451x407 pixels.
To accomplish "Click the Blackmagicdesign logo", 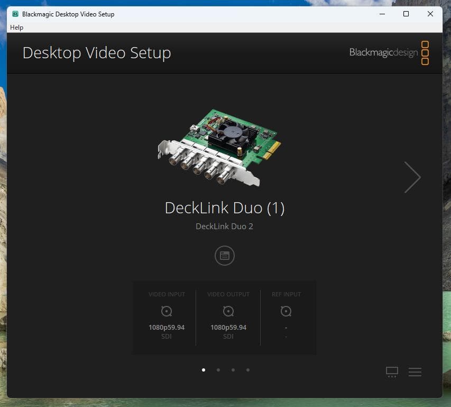I will point(389,53).
